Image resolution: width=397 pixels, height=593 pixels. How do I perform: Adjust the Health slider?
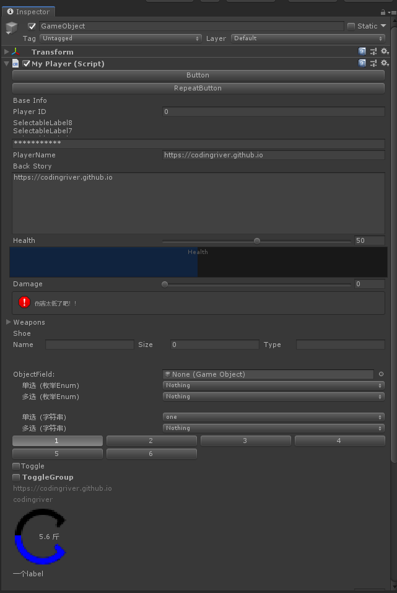click(257, 241)
